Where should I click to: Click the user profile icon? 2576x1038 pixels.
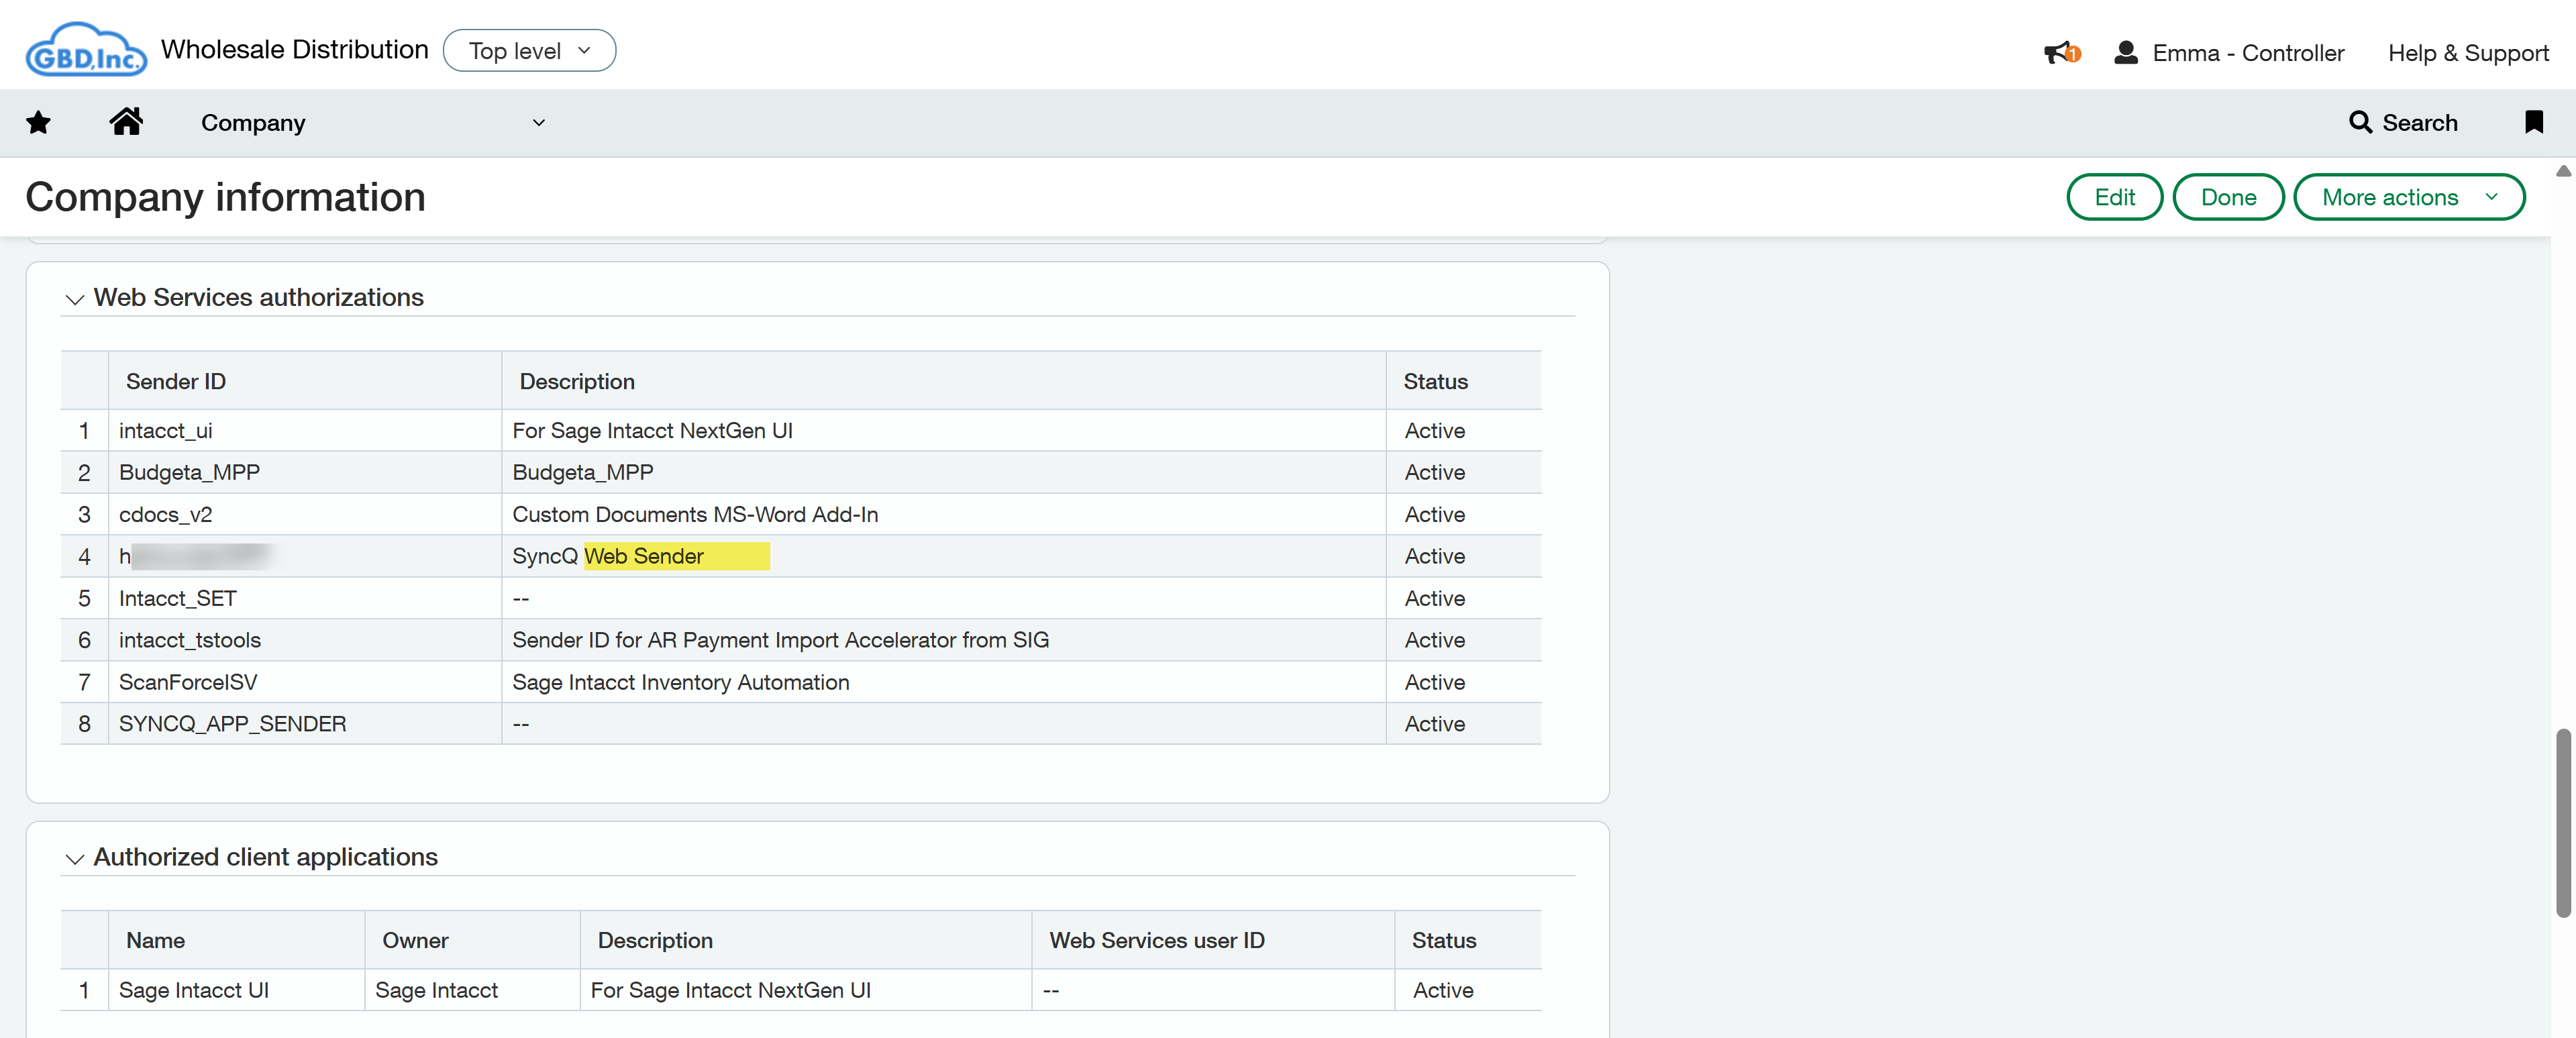(2125, 53)
